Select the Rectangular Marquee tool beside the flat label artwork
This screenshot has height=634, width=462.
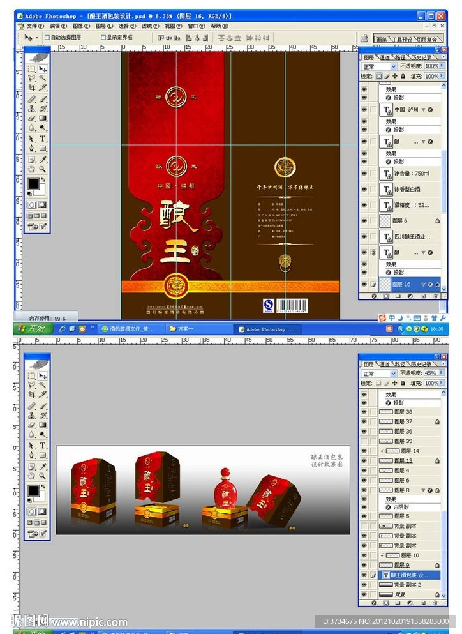pyautogui.click(x=32, y=69)
